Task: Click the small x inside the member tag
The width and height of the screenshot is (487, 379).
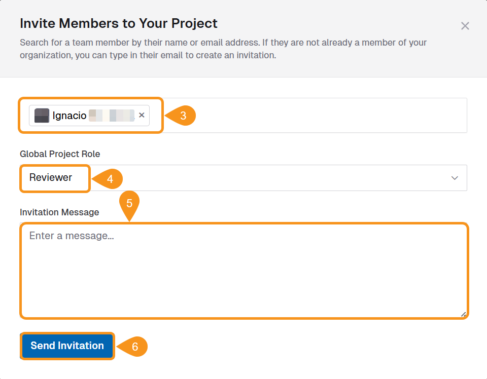Action: 142,115
